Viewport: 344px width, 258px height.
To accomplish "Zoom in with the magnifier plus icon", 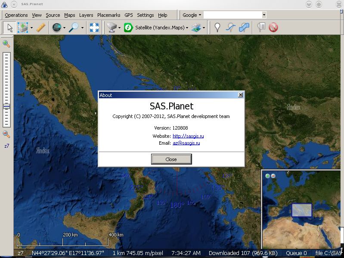I will pyautogui.click(x=6, y=44).
